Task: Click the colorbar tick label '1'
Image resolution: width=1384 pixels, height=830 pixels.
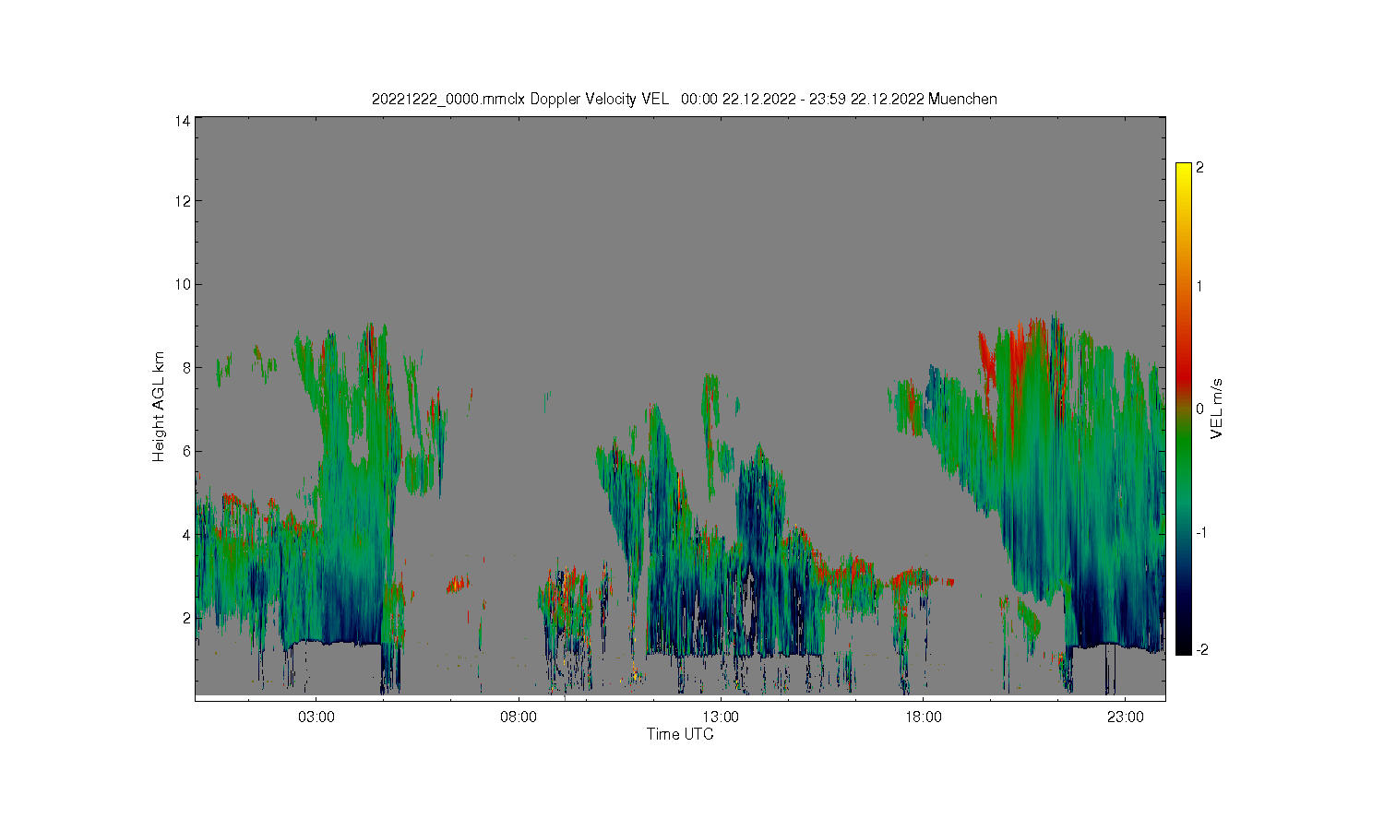Action: 1199,286
